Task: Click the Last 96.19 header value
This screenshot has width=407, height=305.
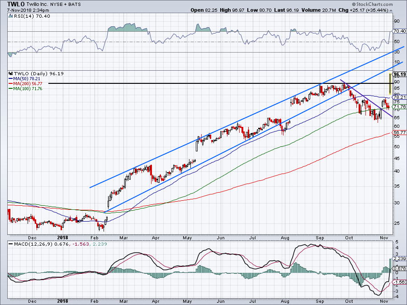Action: click(286, 10)
